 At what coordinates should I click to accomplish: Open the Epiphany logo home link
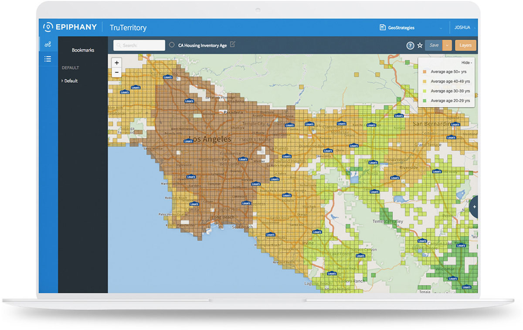point(69,27)
